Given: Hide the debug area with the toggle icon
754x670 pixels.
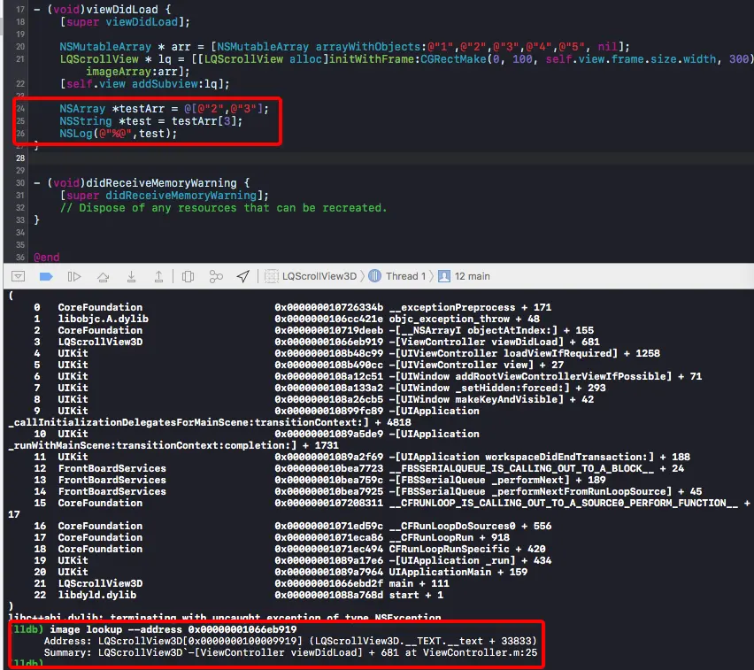Looking at the screenshot, I should click(x=18, y=276).
